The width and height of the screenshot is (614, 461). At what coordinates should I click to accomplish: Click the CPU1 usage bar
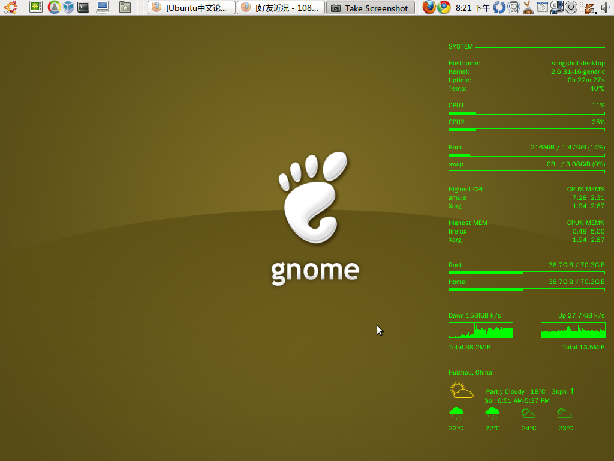526,113
